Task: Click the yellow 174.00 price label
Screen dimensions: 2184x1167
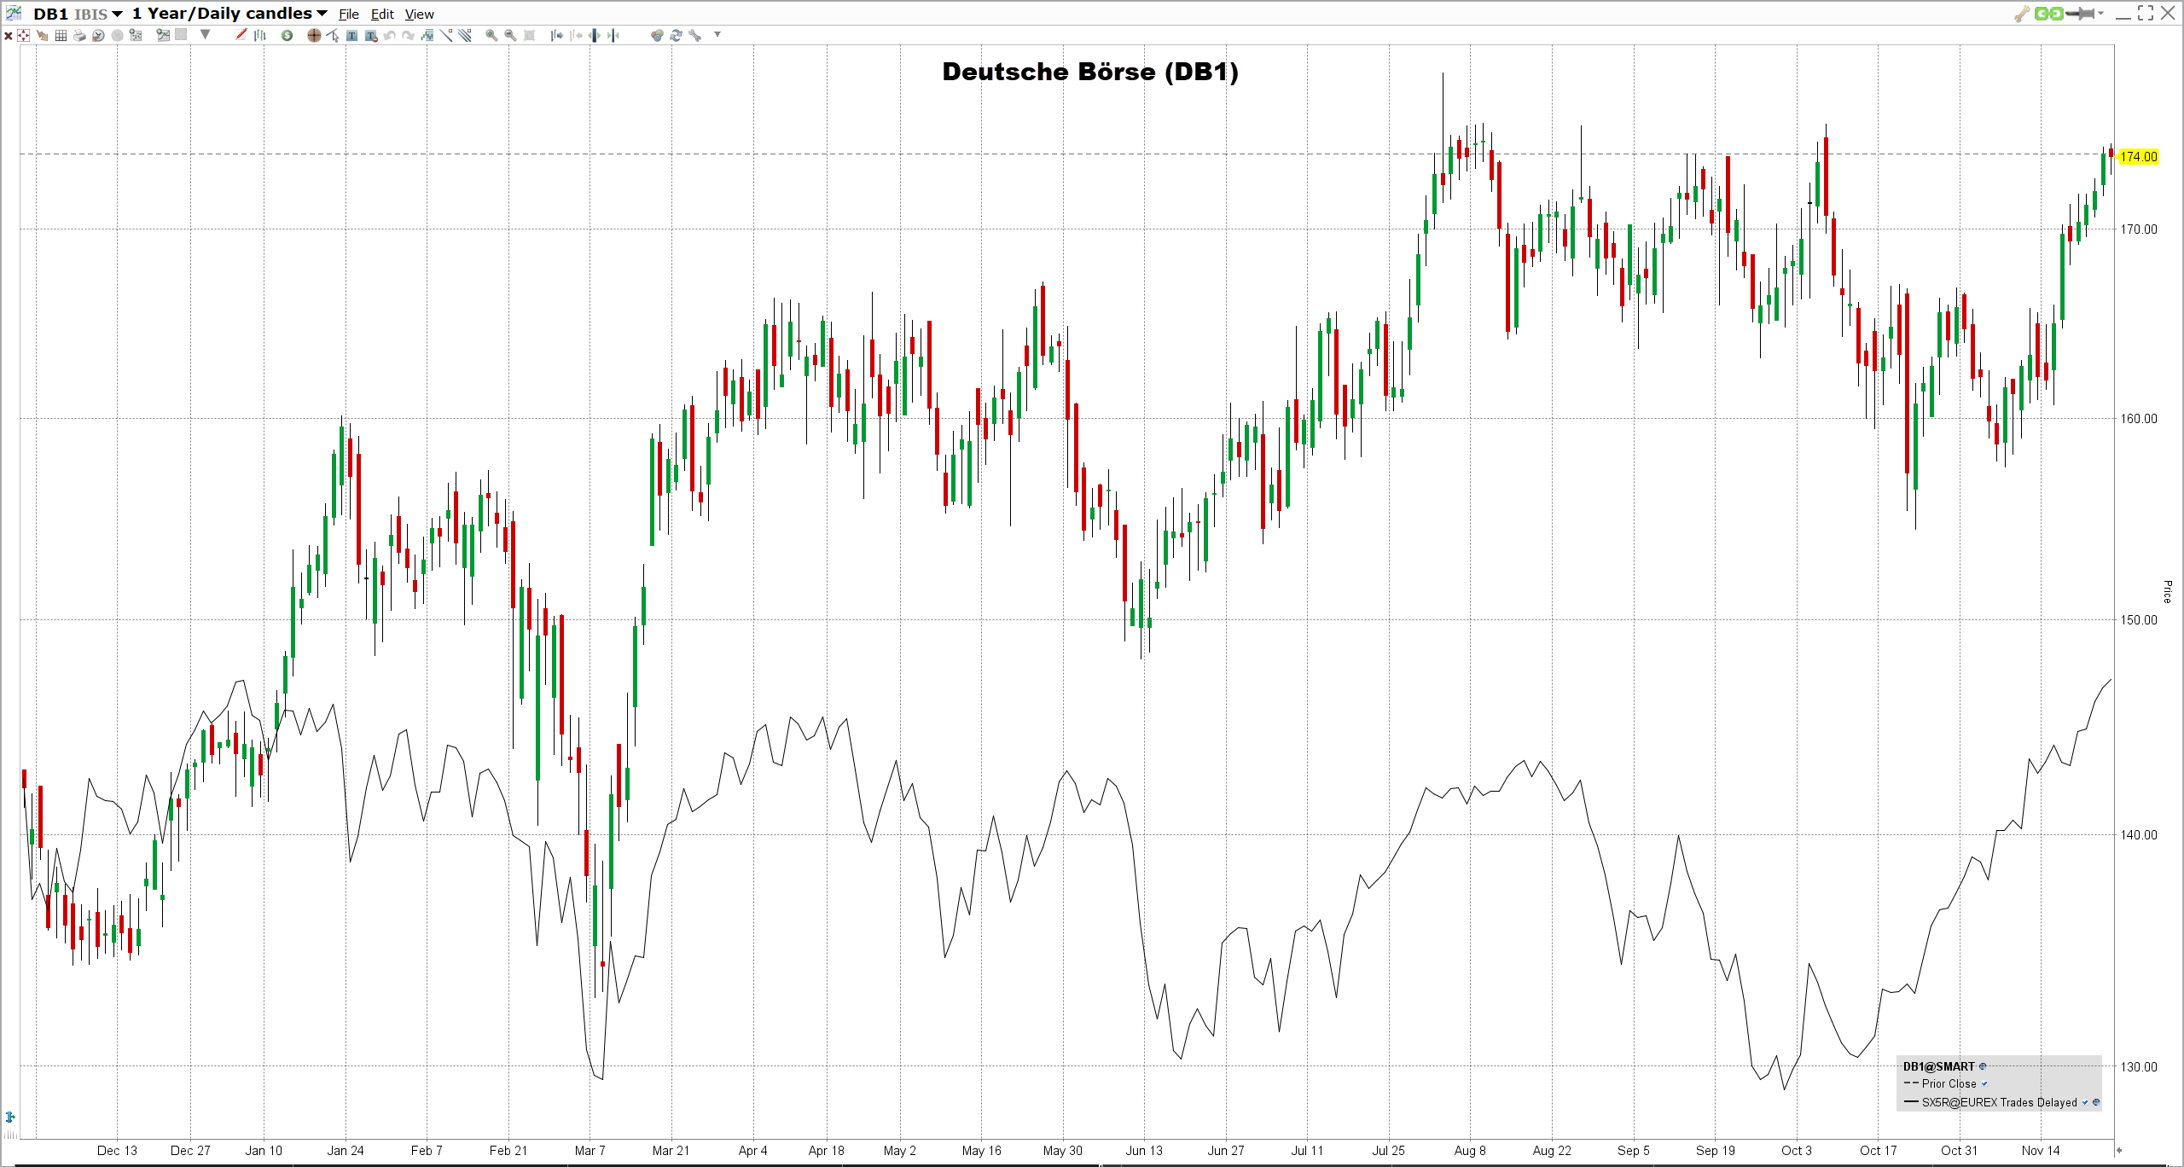Action: click(2138, 156)
